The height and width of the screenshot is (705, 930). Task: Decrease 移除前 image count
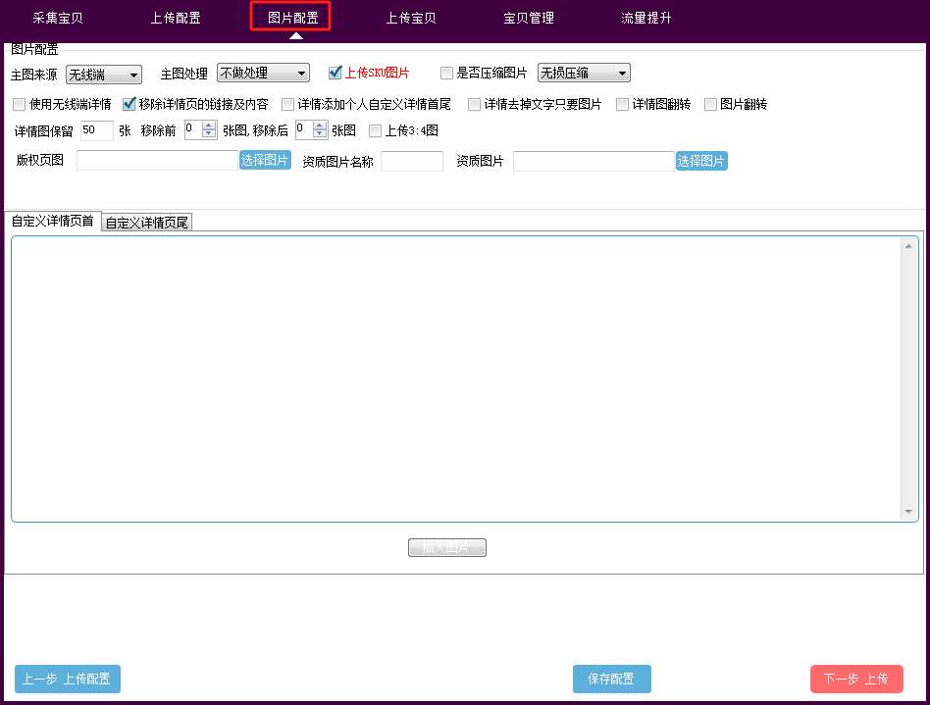209,134
